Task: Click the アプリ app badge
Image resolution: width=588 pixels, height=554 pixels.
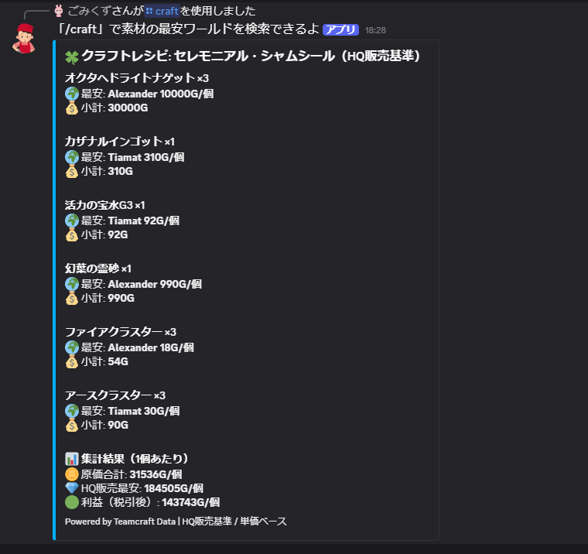Action: (x=340, y=29)
